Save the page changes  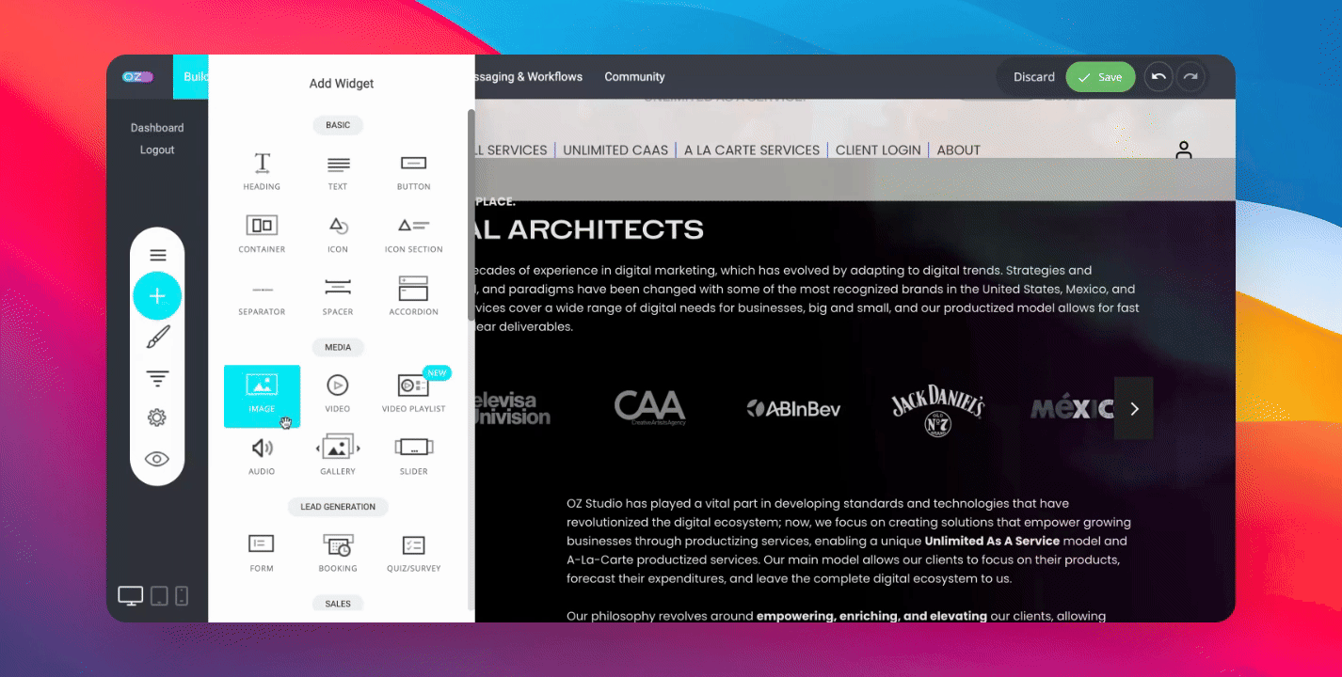click(x=1101, y=77)
